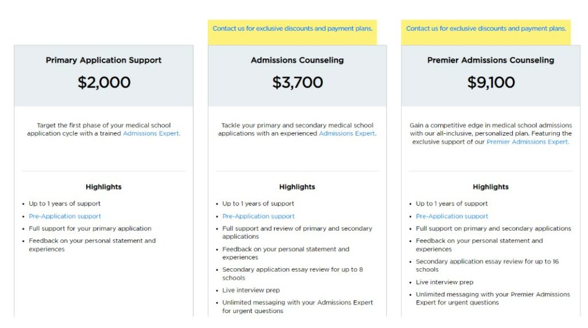The image size is (588, 328).
Task: Select the Admissions Counseling plan title
Action: pyautogui.click(x=297, y=60)
